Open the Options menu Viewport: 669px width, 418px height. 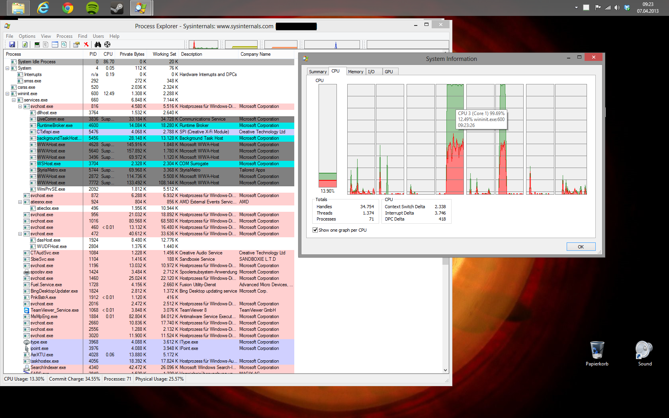(27, 36)
